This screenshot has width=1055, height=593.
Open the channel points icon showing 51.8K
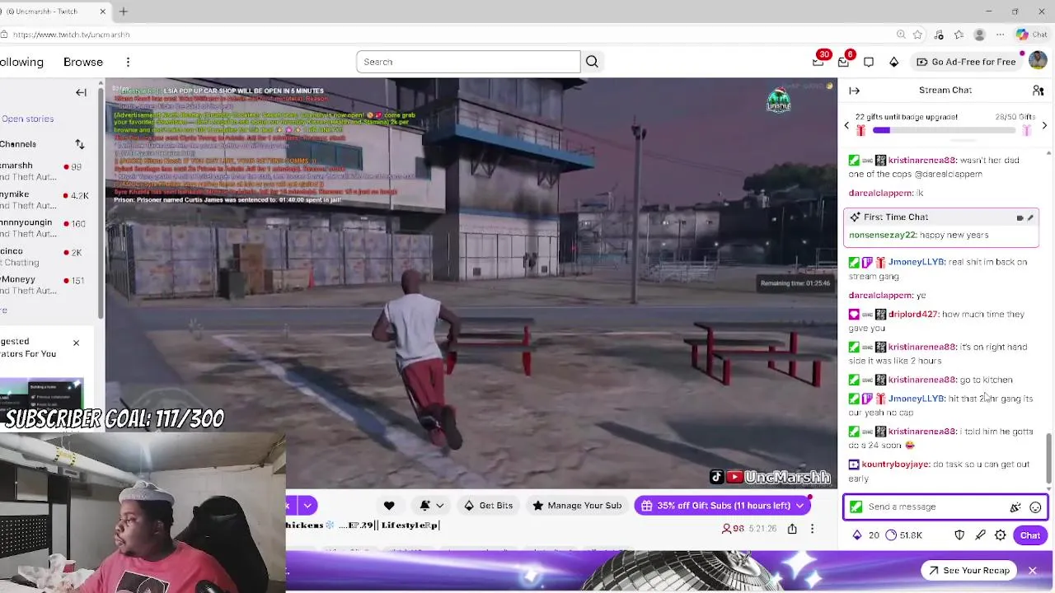tap(903, 535)
